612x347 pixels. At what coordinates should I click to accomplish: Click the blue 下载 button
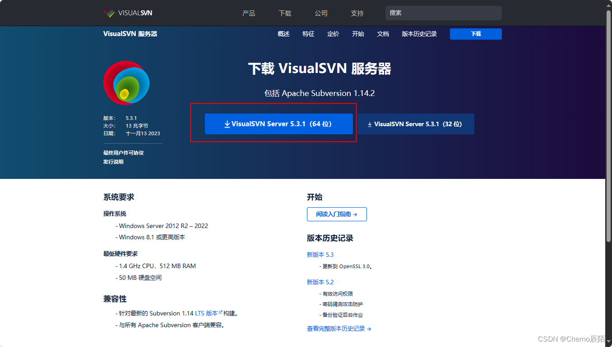(x=476, y=34)
